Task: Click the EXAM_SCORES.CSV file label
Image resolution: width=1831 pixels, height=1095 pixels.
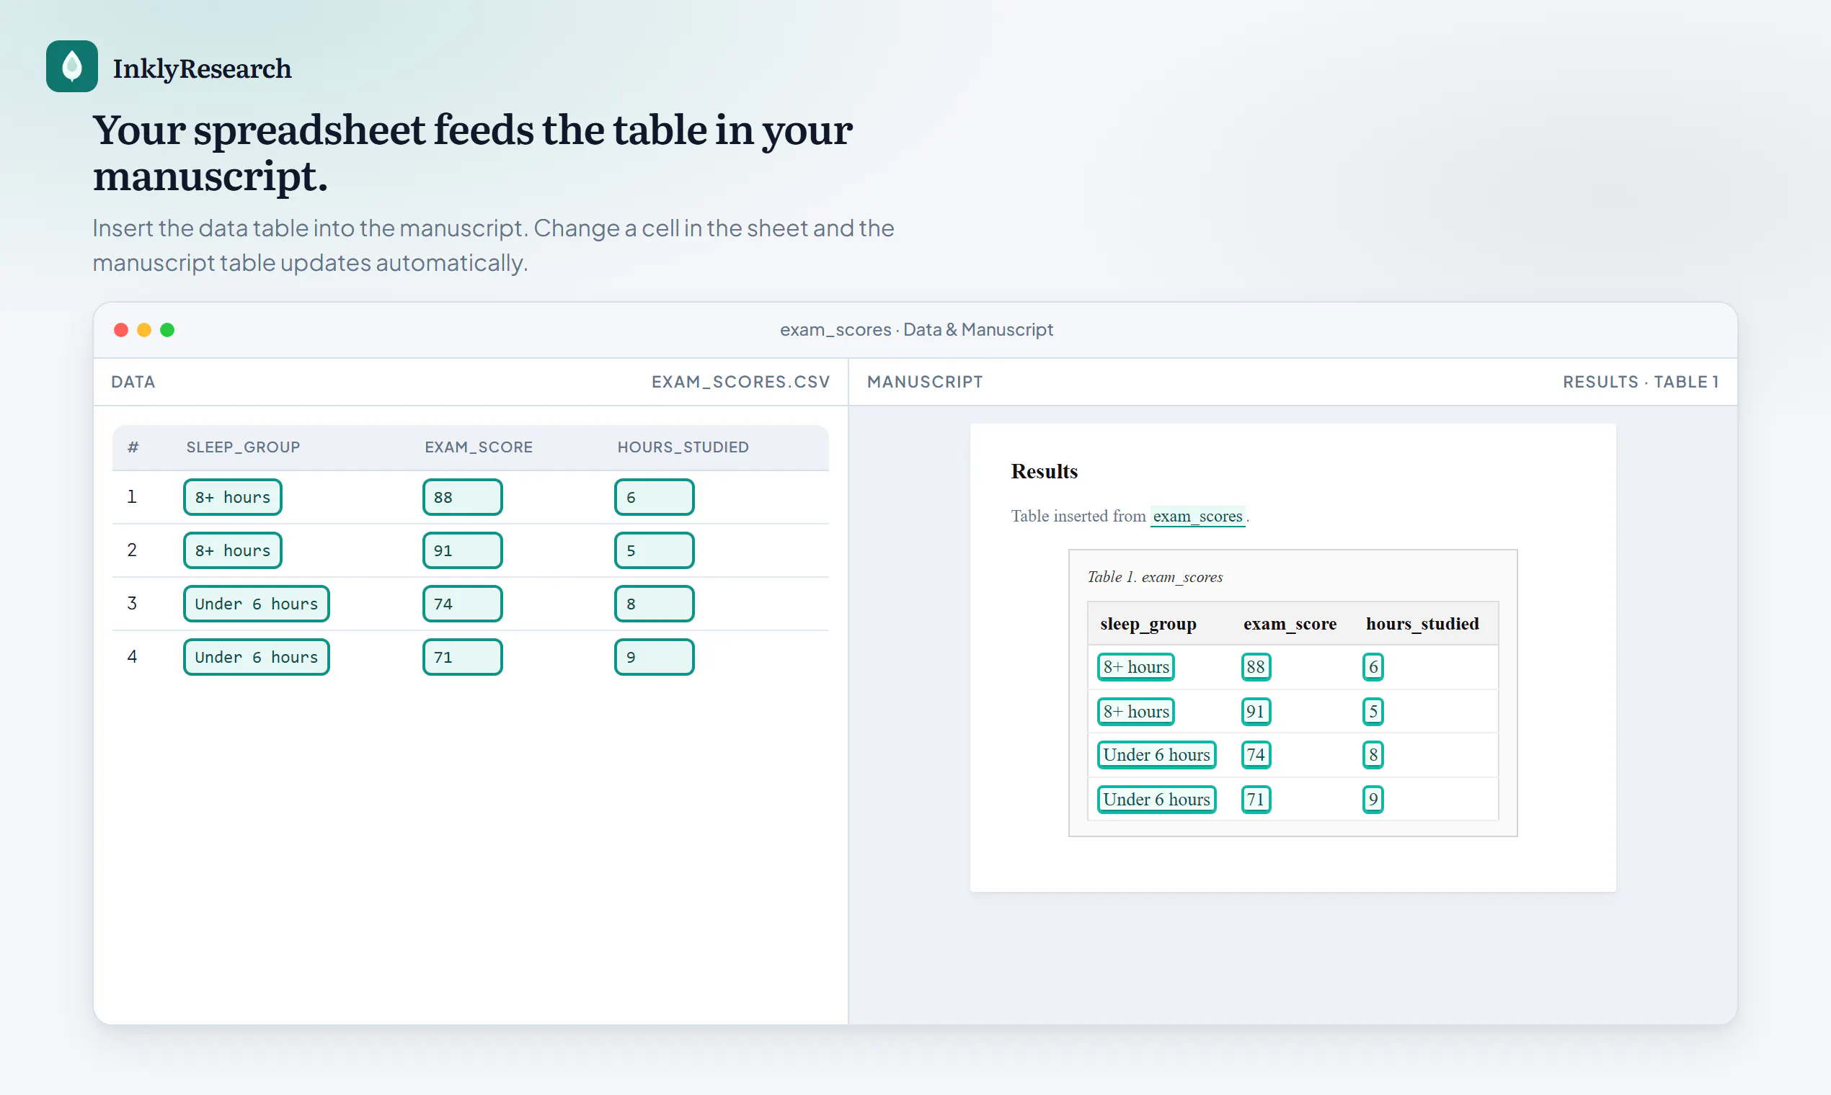Action: pyautogui.click(x=740, y=383)
